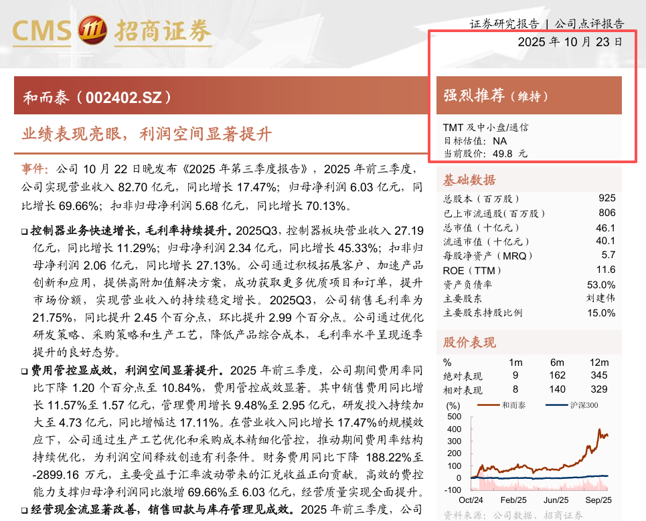Click the 绝对表现 row label
This screenshot has height=521, width=646.
463,376
